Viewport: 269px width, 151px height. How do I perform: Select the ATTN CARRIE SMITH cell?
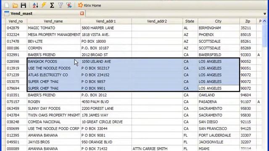click(157, 148)
